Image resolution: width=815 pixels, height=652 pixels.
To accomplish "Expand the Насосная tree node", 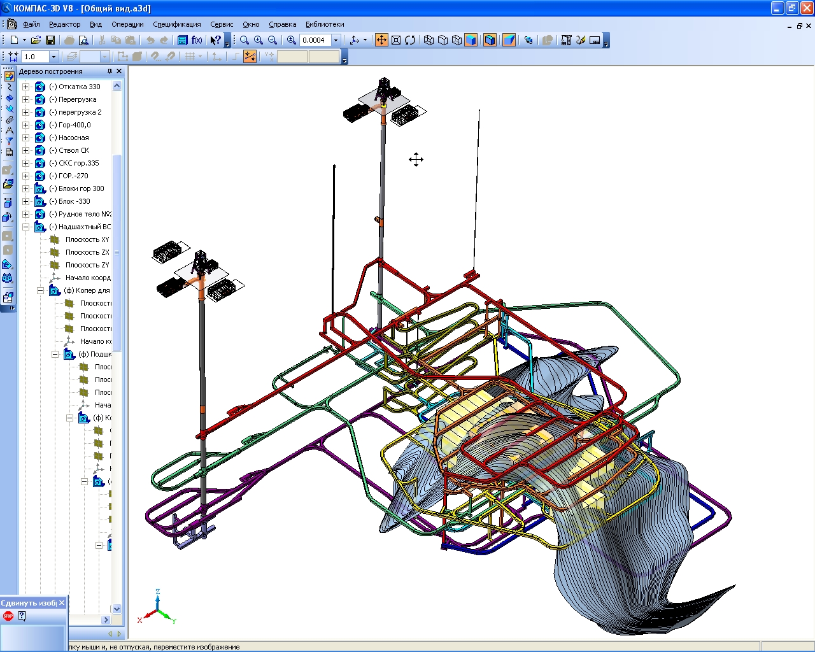I will click(26, 138).
